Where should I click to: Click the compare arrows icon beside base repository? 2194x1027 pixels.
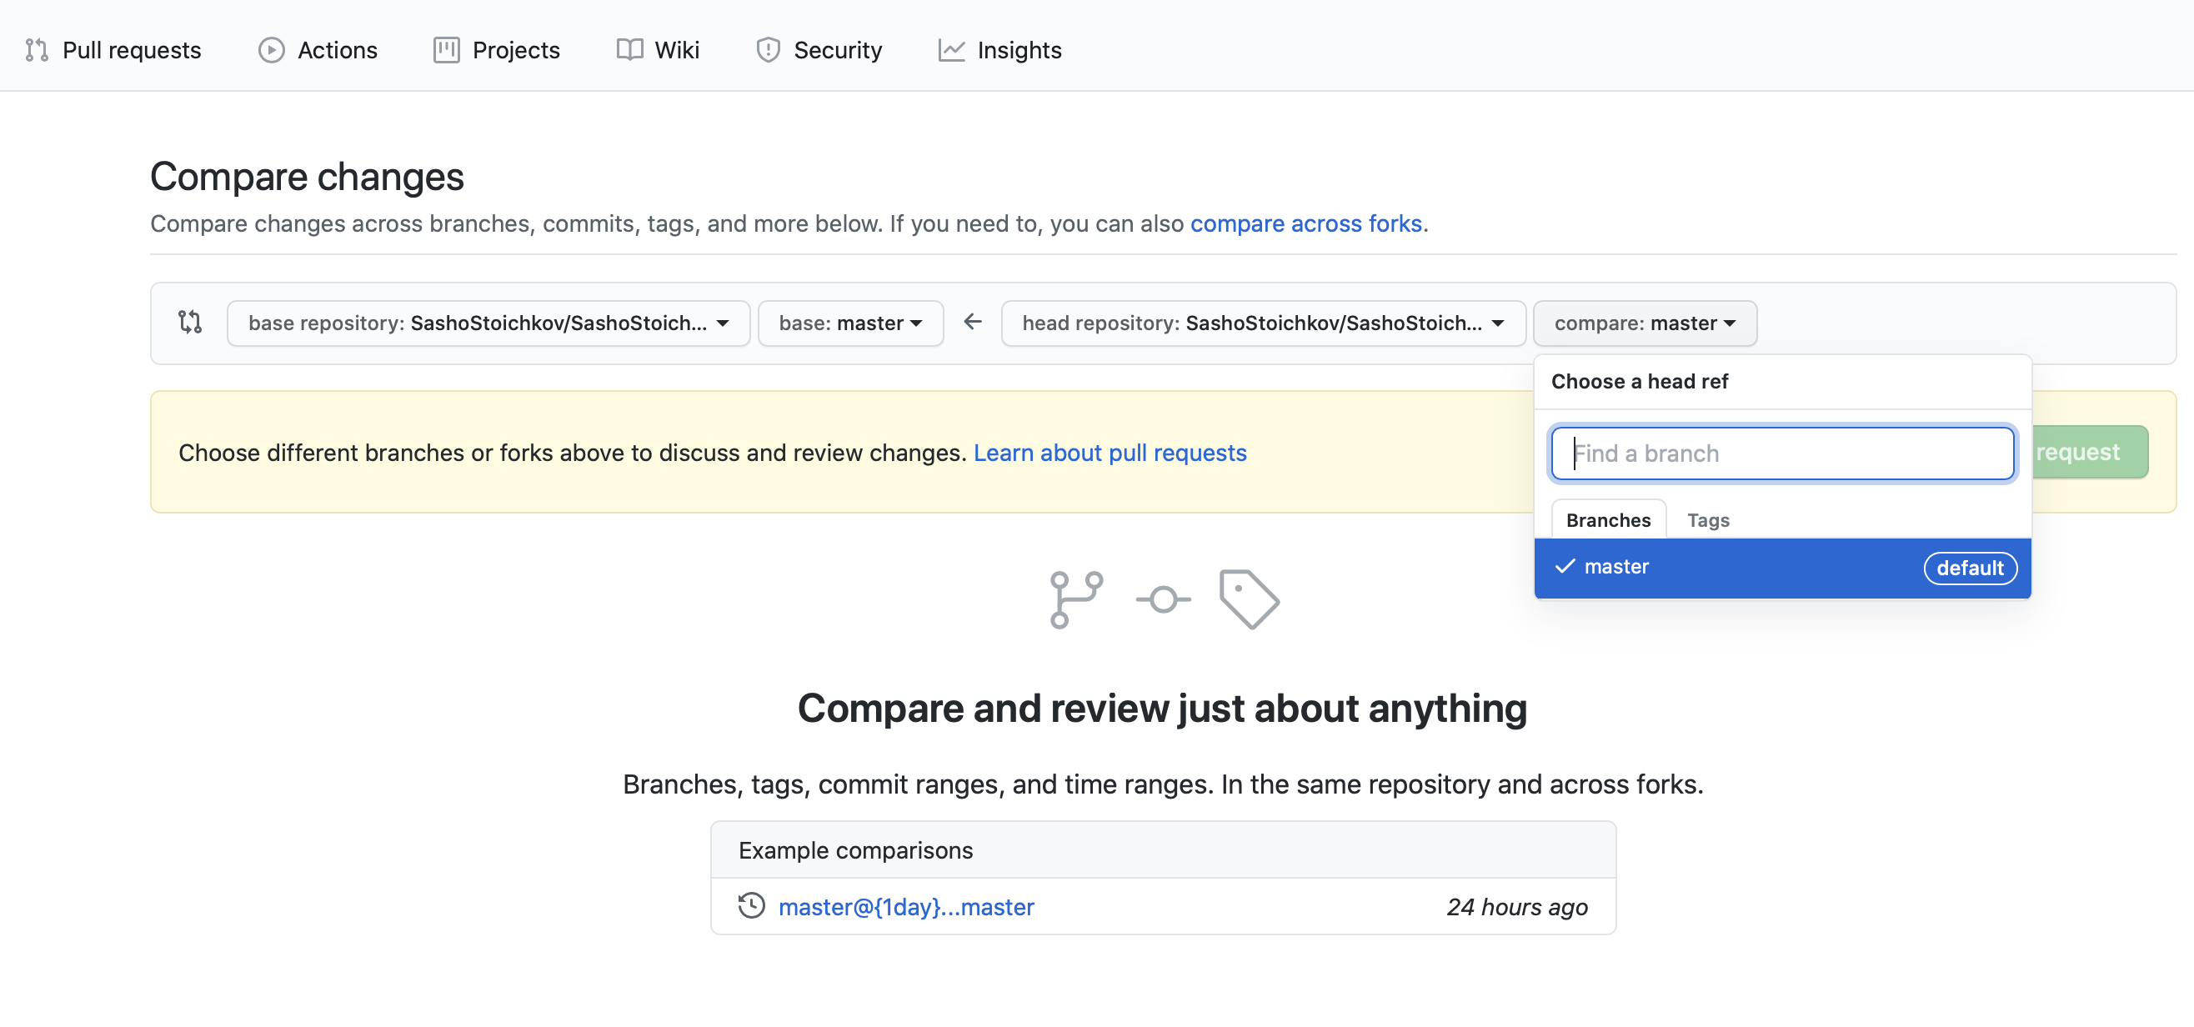(190, 323)
